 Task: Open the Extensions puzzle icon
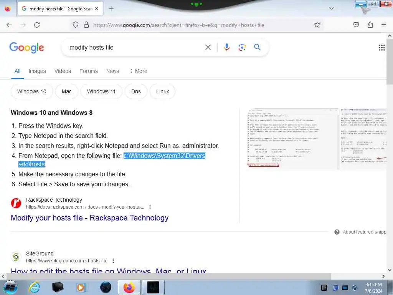[x=370, y=25]
